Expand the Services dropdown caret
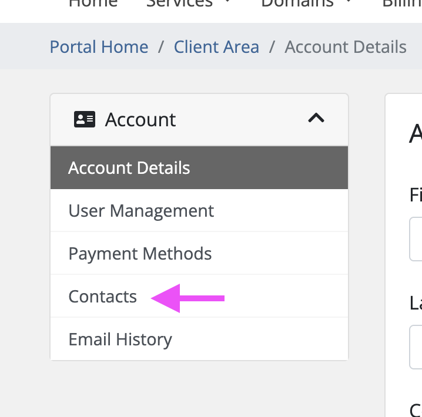 226,3
